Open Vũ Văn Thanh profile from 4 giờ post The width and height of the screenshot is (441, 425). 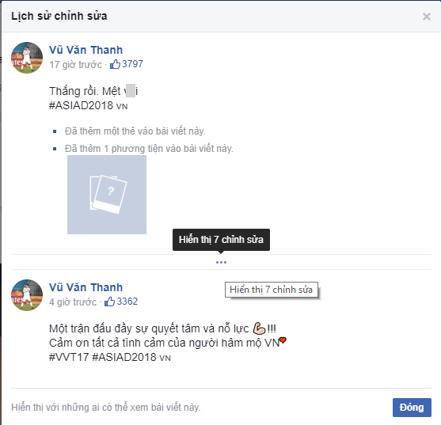86,287
